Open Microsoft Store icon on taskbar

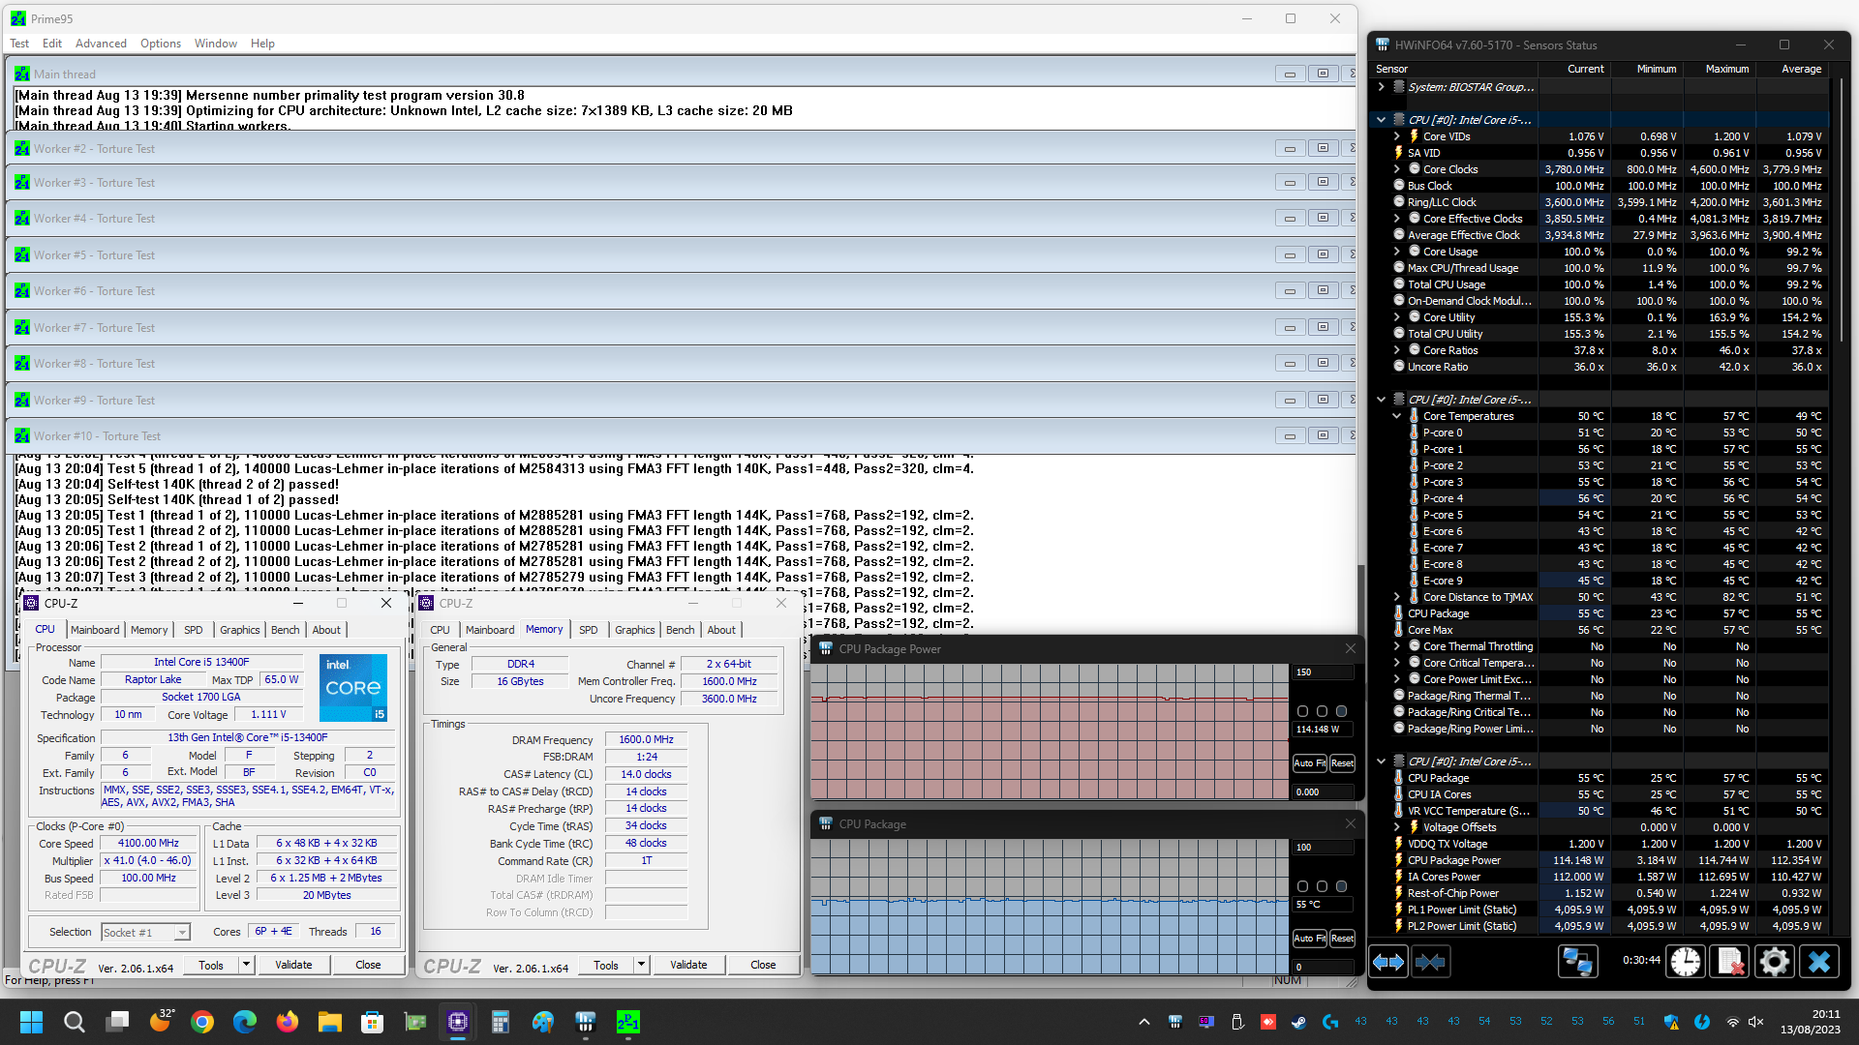coord(373,1022)
